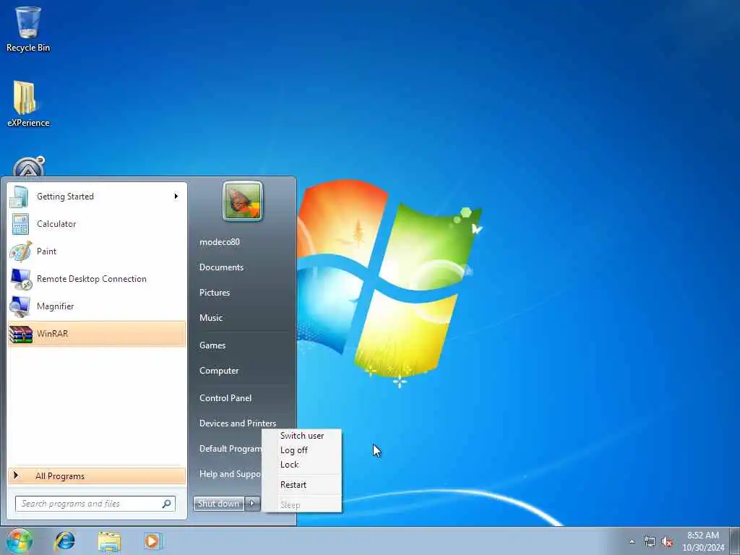Select Log off in power menu

[x=302, y=450]
